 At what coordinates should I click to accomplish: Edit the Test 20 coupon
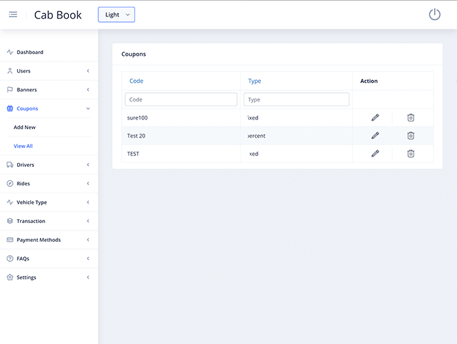(x=375, y=136)
